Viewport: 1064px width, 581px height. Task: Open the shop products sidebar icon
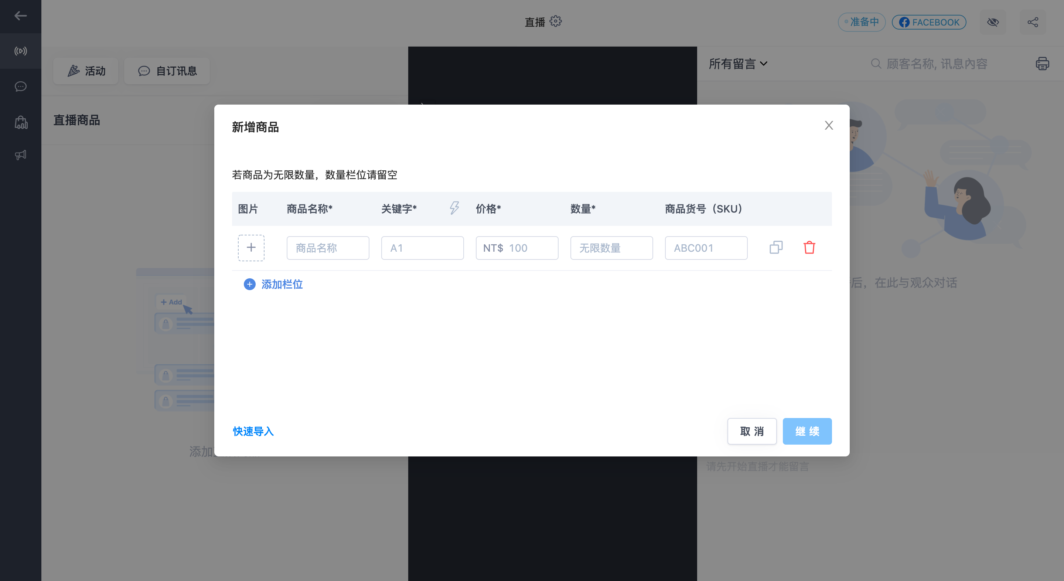[20, 122]
